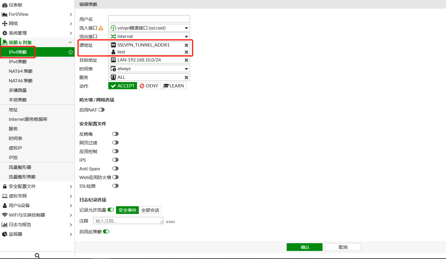Viewport: 446px width, 259px height.
Task: Click the internal interface shuffle icon
Action: click(x=113, y=36)
